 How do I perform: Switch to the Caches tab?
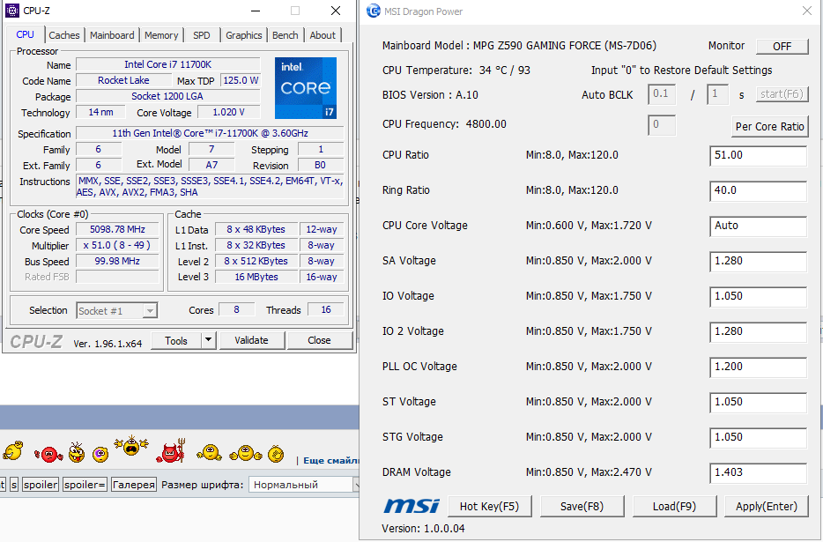pos(64,35)
